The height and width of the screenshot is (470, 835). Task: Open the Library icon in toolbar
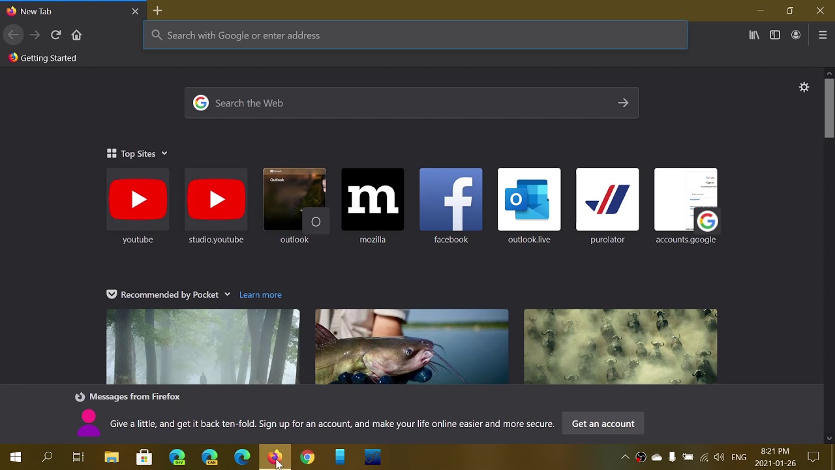pyautogui.click(x=754, y=35)
